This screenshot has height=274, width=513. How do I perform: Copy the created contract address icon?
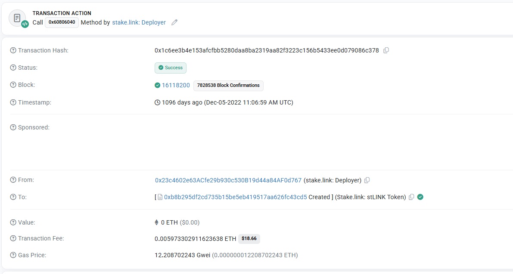click(412, 197)
